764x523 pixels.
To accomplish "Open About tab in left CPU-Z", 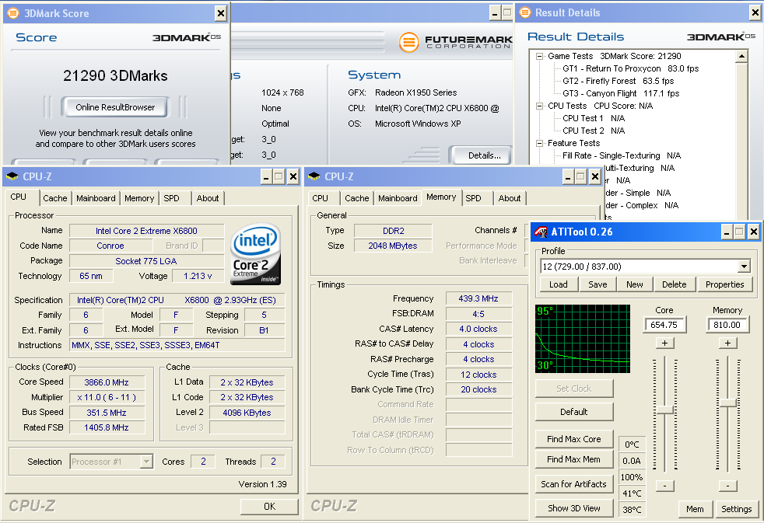I will [208, 198].
